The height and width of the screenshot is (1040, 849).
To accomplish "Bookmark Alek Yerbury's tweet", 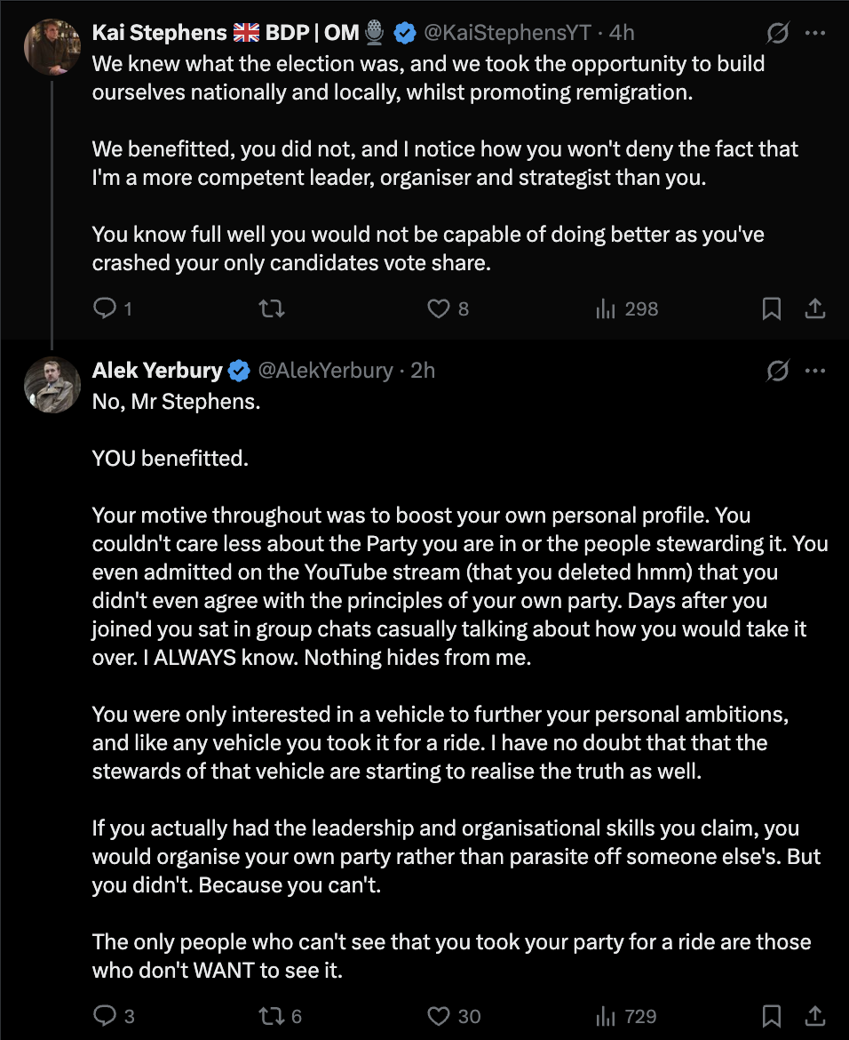I will pos(772,1015).
